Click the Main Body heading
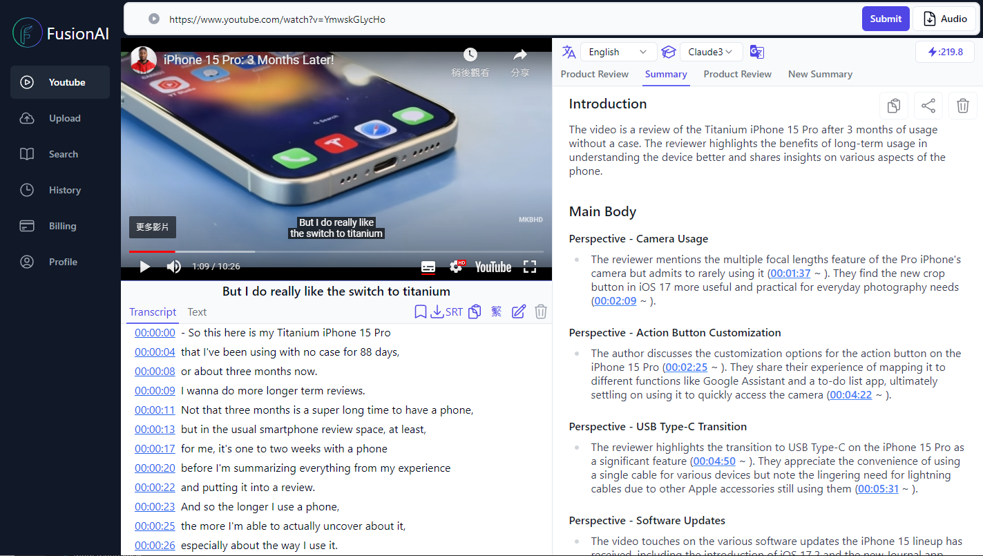Screen dimensions: 983x556 click(x=602, y=212)
